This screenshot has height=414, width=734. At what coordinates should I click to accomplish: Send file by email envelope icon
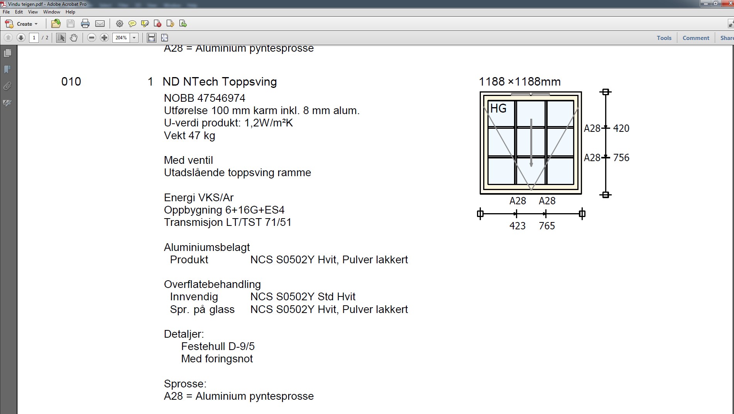tap(100, 24)
